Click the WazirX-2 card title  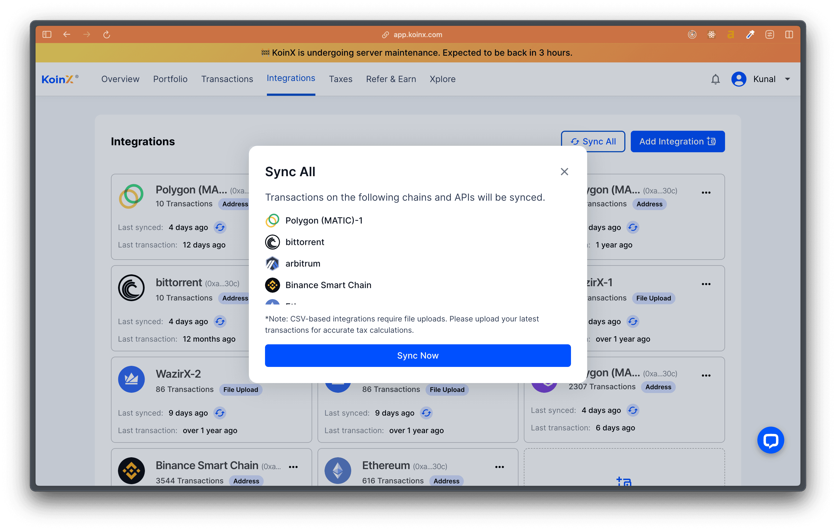(x=178, y=374)
